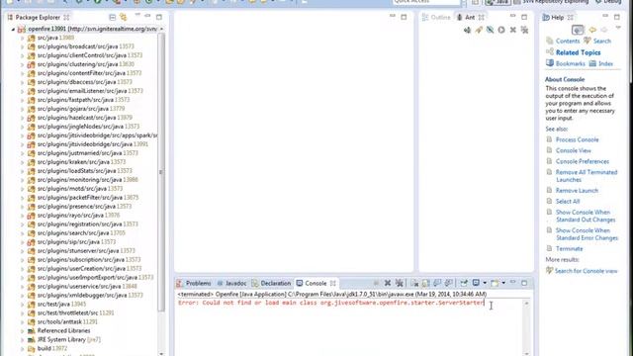The image size is (633, 356).
Task: Toggle Hide Internal Targets in Ant view
Action: tap(491, 30)
